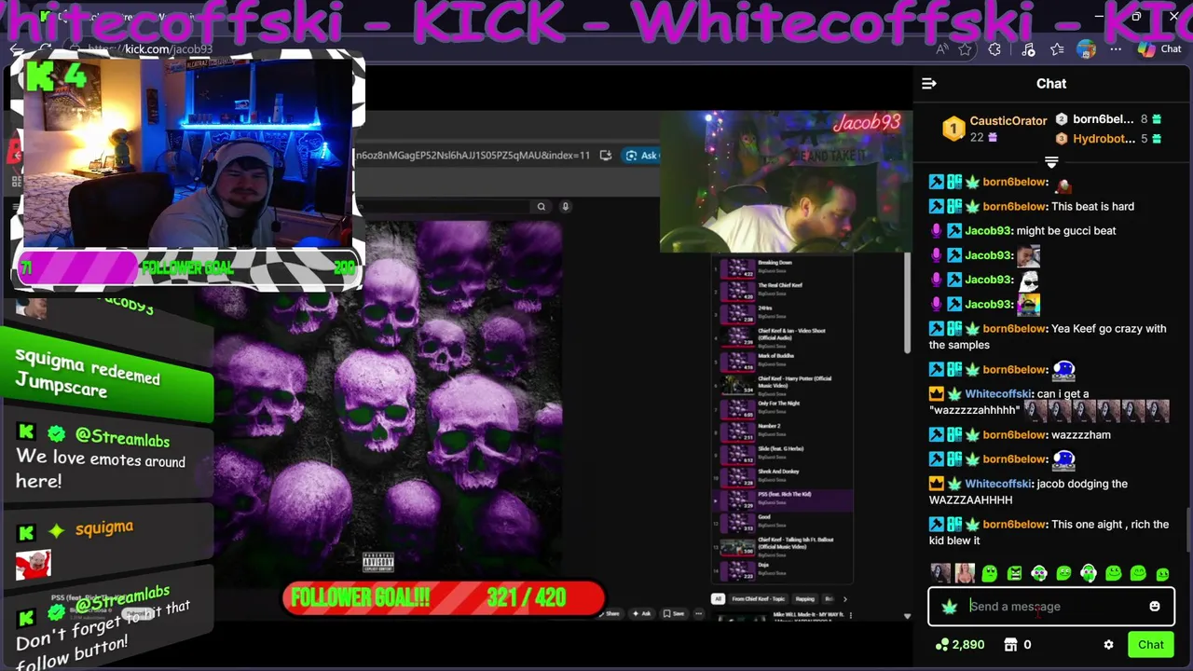Click the YouTube search magnifier icon

541,207
